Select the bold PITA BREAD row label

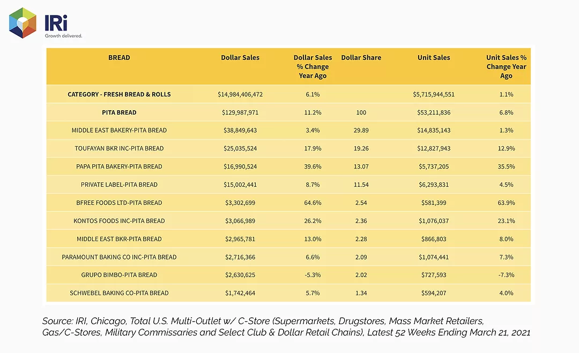(119, 112)
